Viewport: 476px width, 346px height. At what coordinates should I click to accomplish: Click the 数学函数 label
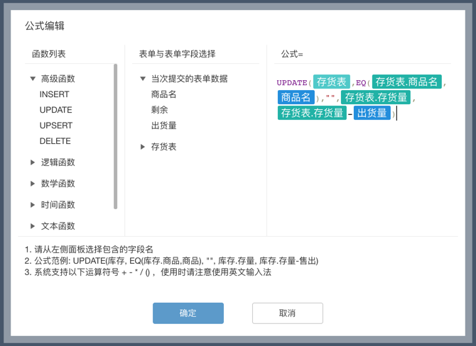pyautogui.click(x=58, y=184)
